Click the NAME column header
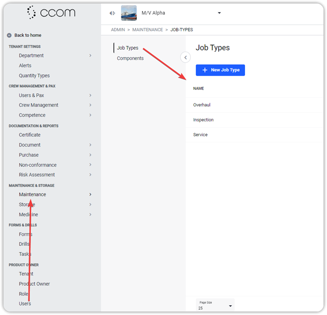 coord(199,89)
